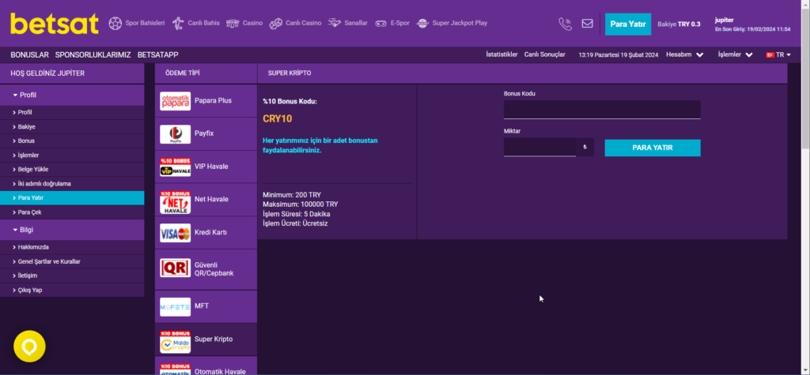
Task: Open Canlı Bahis player icon
Action: coord(178,23)
